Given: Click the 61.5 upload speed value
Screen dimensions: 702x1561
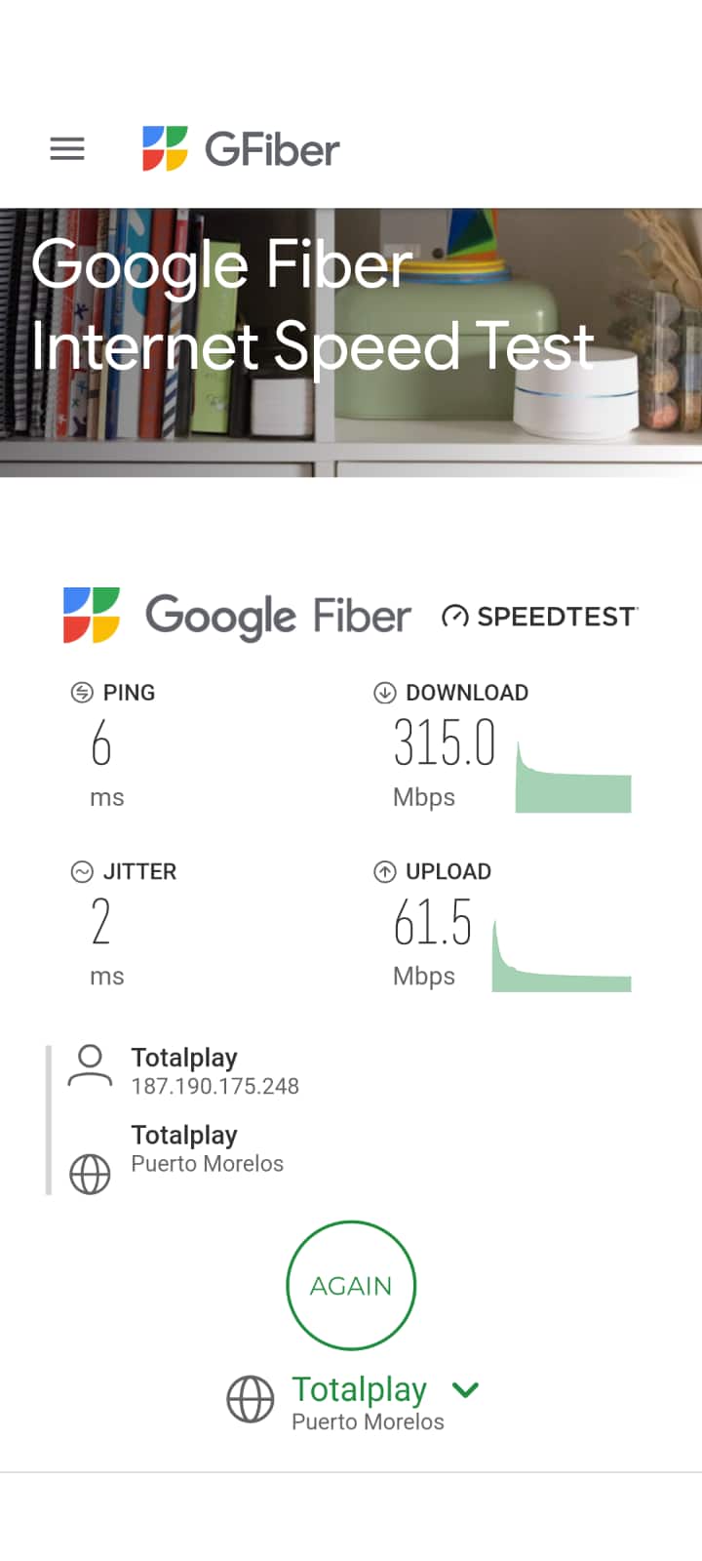Looking at the screenshot, I should click(x=433, y=922).
